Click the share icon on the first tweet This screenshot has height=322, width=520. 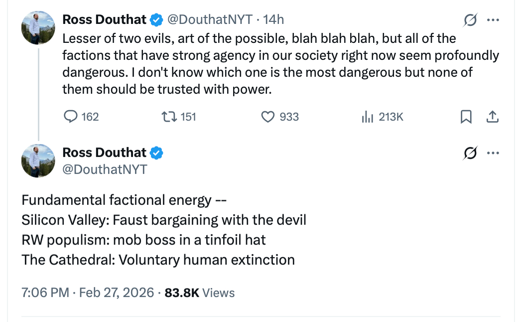point(492,117)
